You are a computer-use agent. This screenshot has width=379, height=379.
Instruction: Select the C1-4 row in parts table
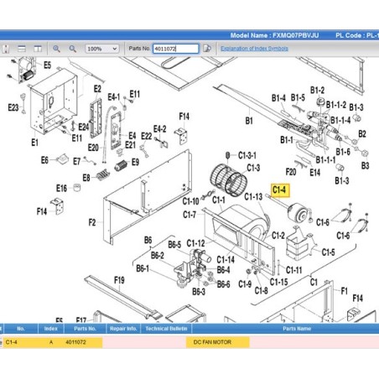tap(189, 342)
